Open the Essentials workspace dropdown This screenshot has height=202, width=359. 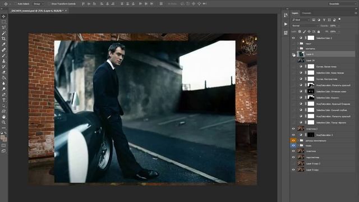342,4
